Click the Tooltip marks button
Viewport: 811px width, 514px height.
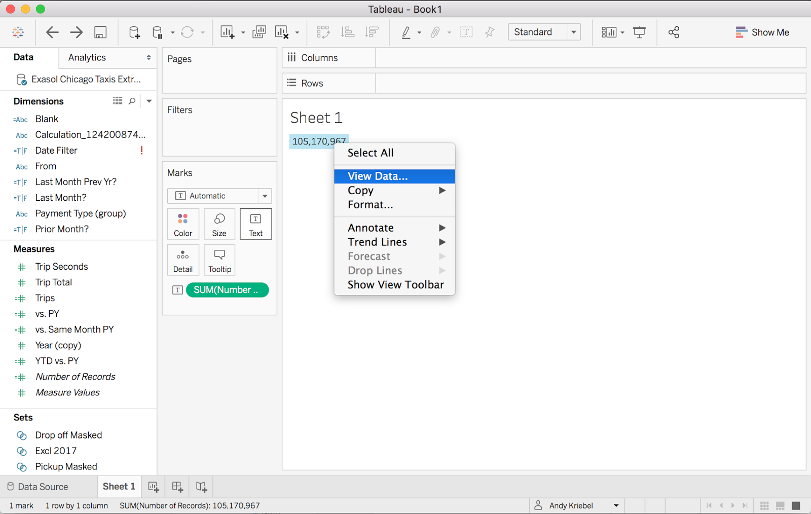(x=219, y=260)
